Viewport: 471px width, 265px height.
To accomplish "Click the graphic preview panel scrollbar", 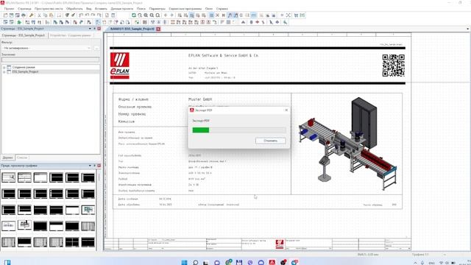I will (x=99, y=211).
